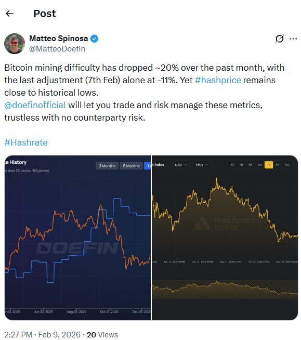Click the yellow range navigator strip
This screenshot has width=301, height=340.
click(225, 290)
